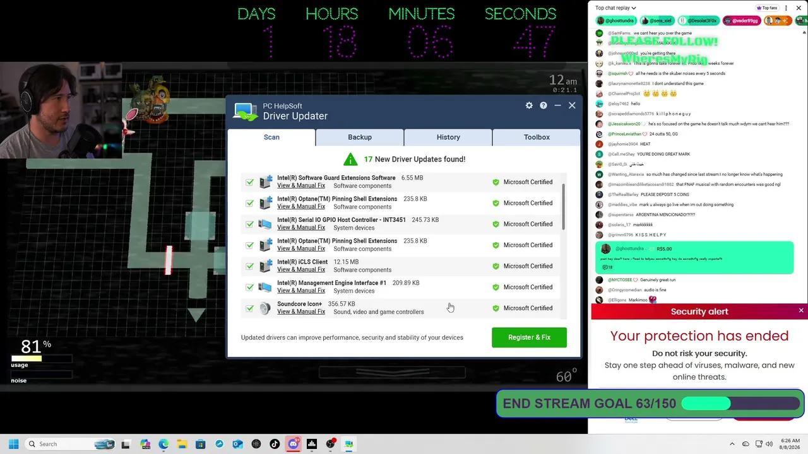Viewport: 808px width, 454px height.
Task: Click "Your protection has ended" heading
Action: point(699,336)
